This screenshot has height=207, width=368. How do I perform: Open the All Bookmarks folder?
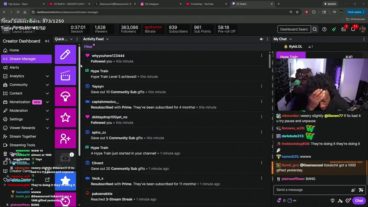[355, 19]
